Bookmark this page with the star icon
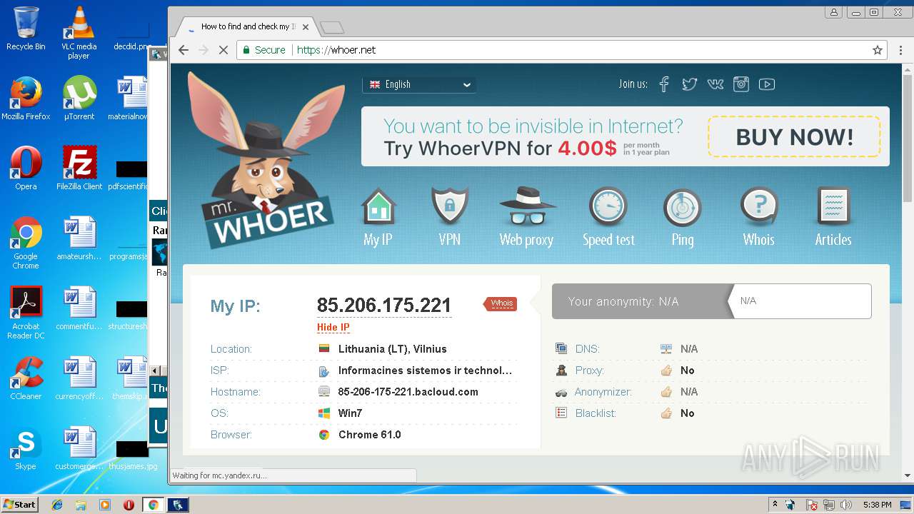The height and width of the screenshot is (514, 914). (x=878, y=50)
